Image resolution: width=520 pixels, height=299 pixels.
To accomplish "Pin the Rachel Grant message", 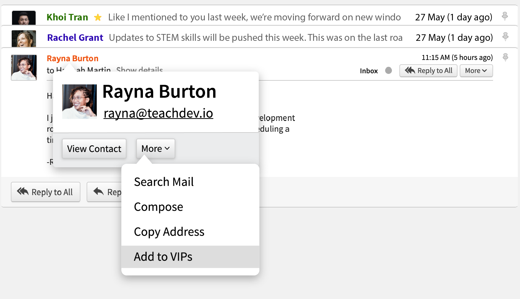I will 505,36.
